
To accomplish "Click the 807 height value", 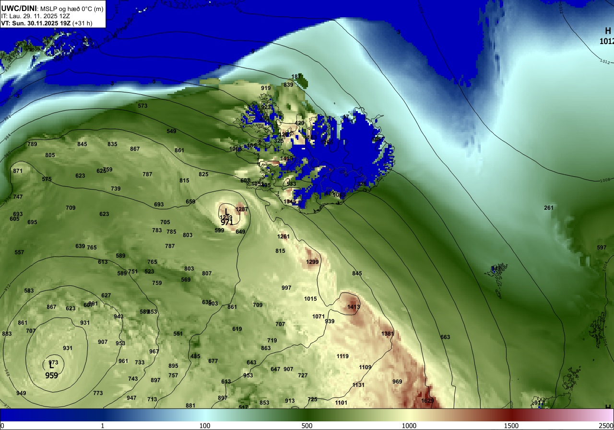I will pos(207,273).
